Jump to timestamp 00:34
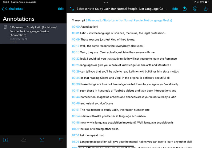 pyautogui.click(x=76, y=78)
